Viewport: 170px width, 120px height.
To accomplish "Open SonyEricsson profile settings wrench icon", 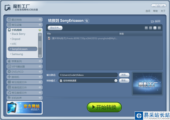I will pyautogui.click(x=87, y=21).
